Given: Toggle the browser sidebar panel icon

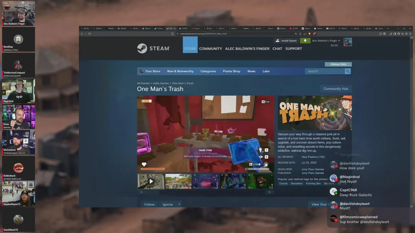Looking at the screenshot, I should pyautogui.click(x=395, y=34).
